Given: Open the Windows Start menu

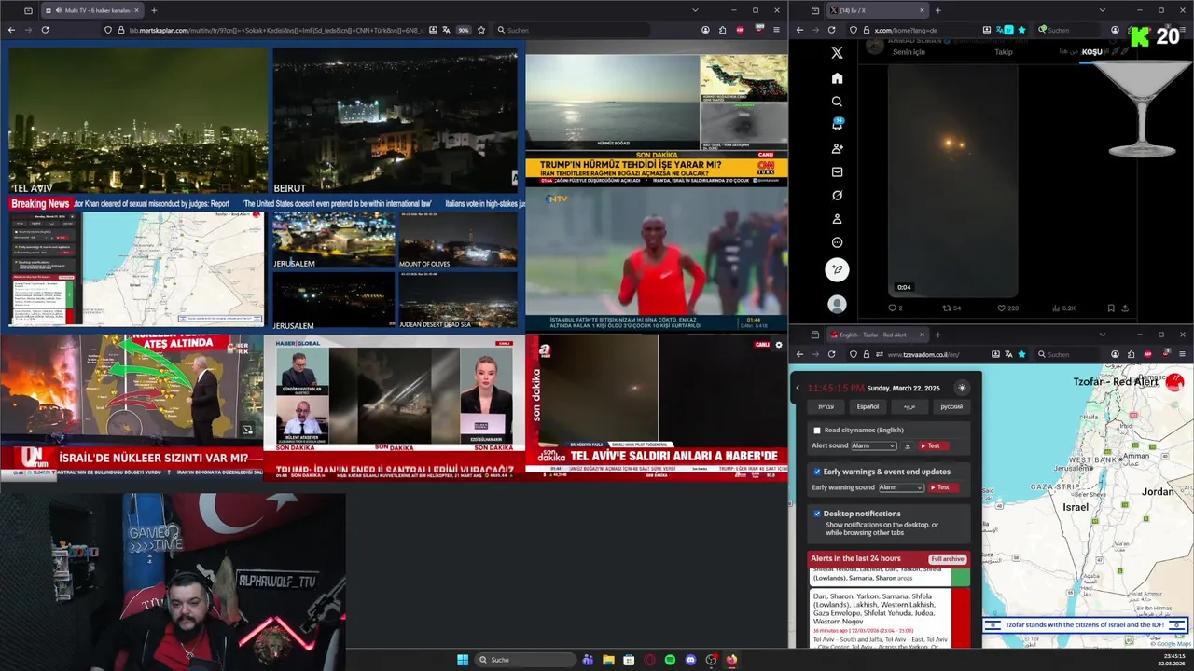Looking at the screenshot, I should coord(463,660).
